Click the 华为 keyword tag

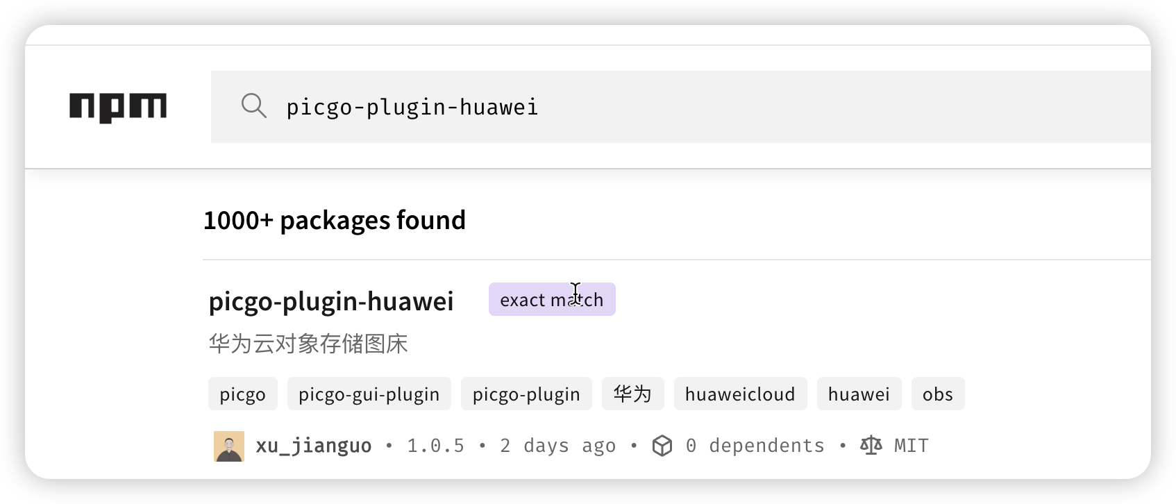click(x=632, y=394)
